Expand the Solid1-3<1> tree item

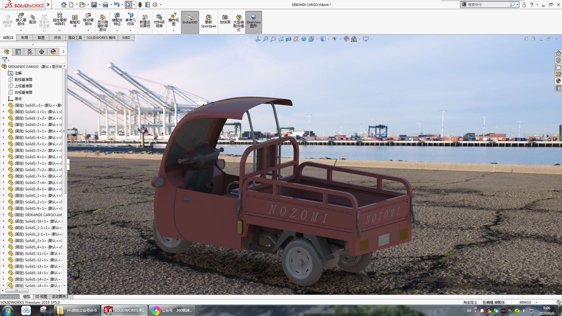click(x=4, y=131)
